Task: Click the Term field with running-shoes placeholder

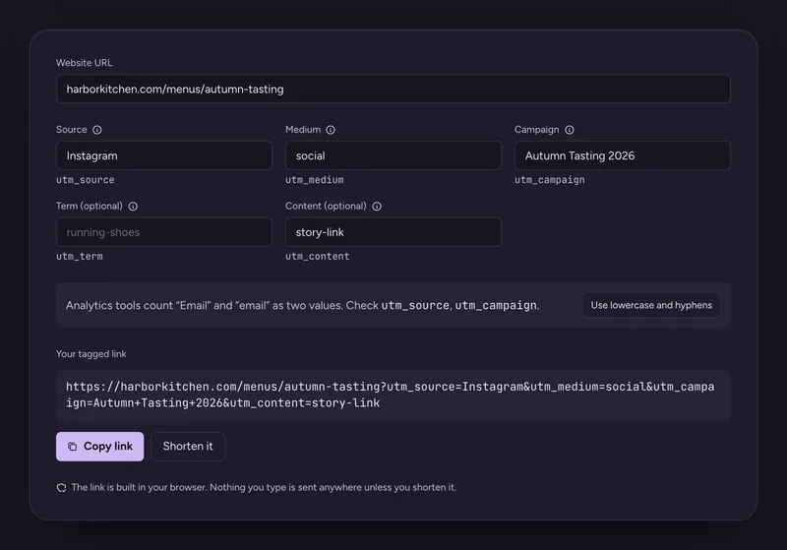Action: pos(164,232)
